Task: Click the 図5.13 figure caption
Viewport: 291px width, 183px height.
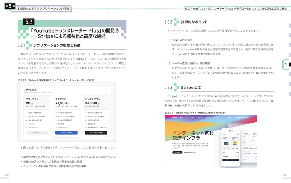Action: (56, 80)
